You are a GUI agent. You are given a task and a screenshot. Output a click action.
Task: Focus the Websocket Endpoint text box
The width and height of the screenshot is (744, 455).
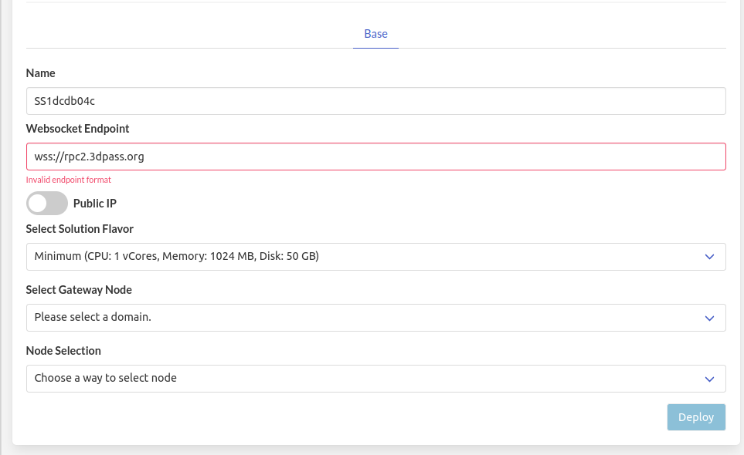[x=375, y=156]
